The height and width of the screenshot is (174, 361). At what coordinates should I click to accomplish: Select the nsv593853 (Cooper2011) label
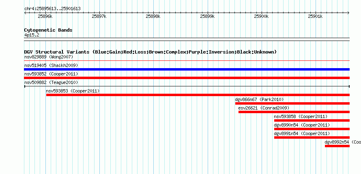[73, 91]
